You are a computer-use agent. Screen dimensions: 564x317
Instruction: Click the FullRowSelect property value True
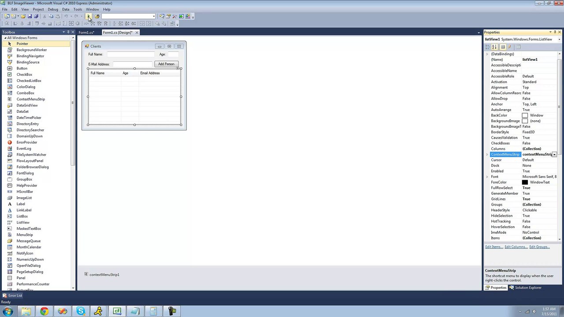[539, 188]
